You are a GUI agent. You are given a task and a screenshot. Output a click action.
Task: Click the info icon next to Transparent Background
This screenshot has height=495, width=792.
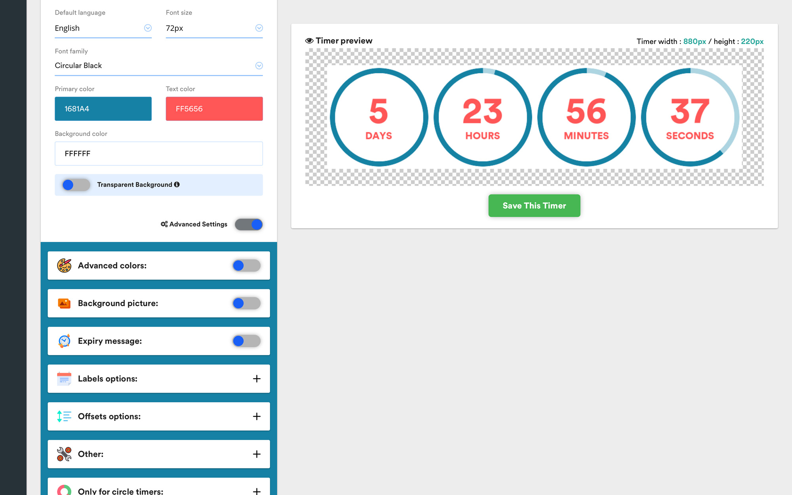click(177, 184)
